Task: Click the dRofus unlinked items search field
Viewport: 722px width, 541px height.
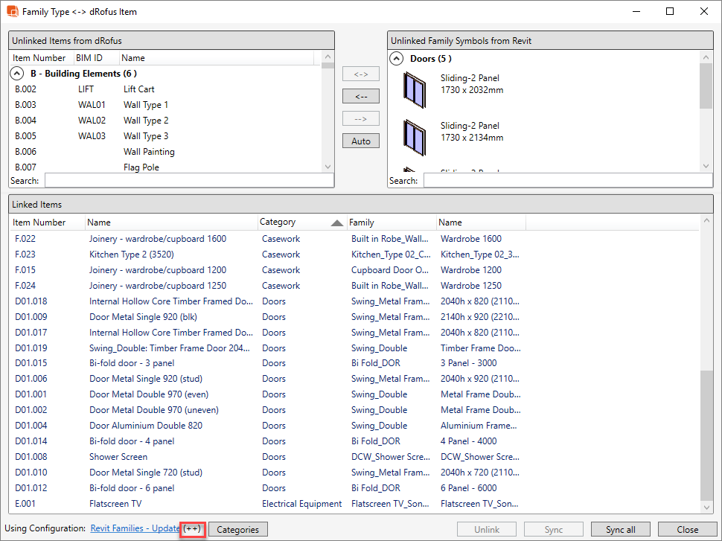Action: click(x=189, y=180)
